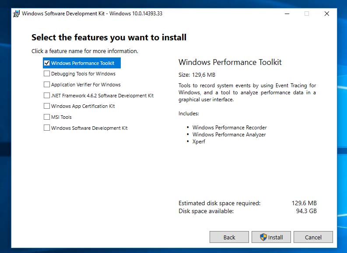Close the SDK installer window
The height and width of the screenshot is (253, 347).
[x=327, y=14]
